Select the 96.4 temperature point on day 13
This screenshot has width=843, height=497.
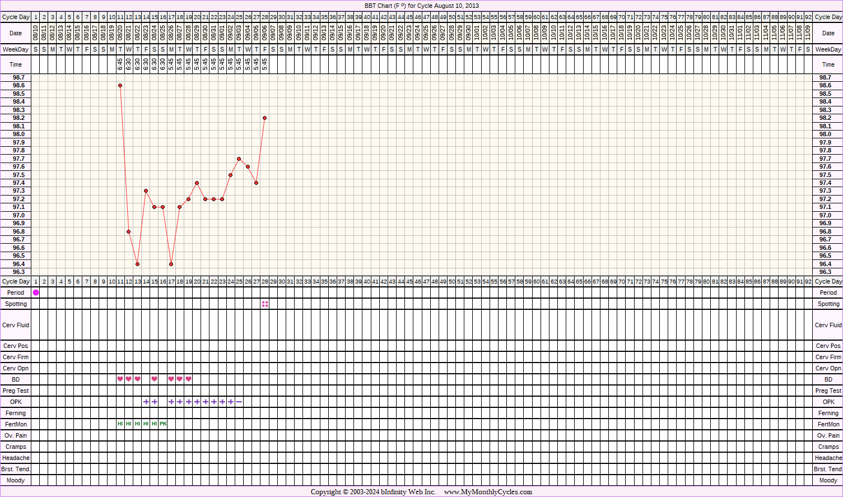click(137, 264)
